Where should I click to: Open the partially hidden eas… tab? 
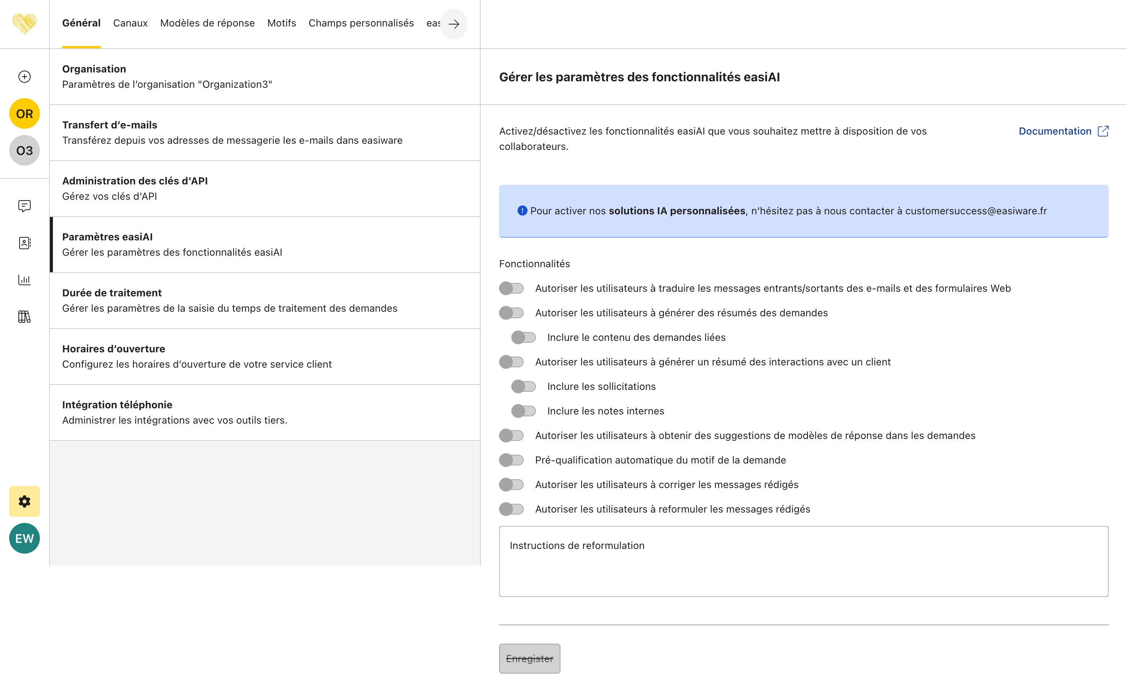point(433,23)
